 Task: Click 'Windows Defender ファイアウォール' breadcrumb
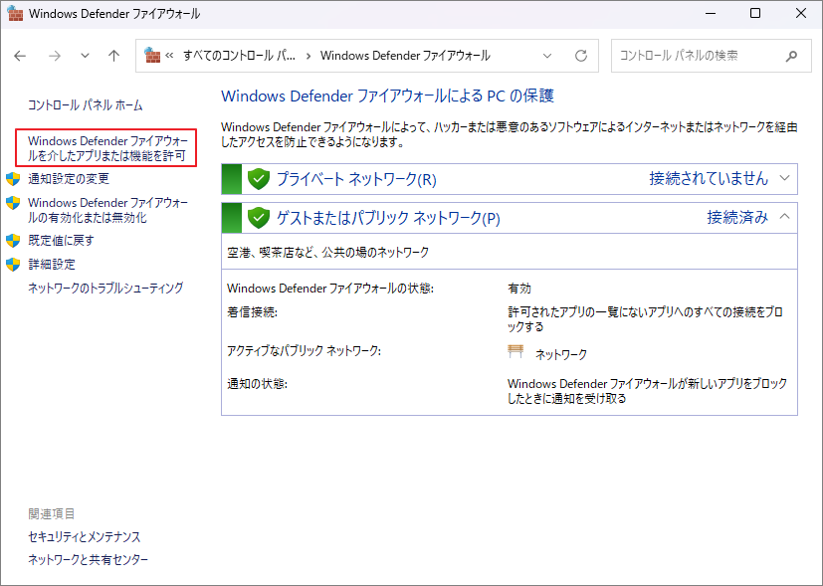pos(405,56)
